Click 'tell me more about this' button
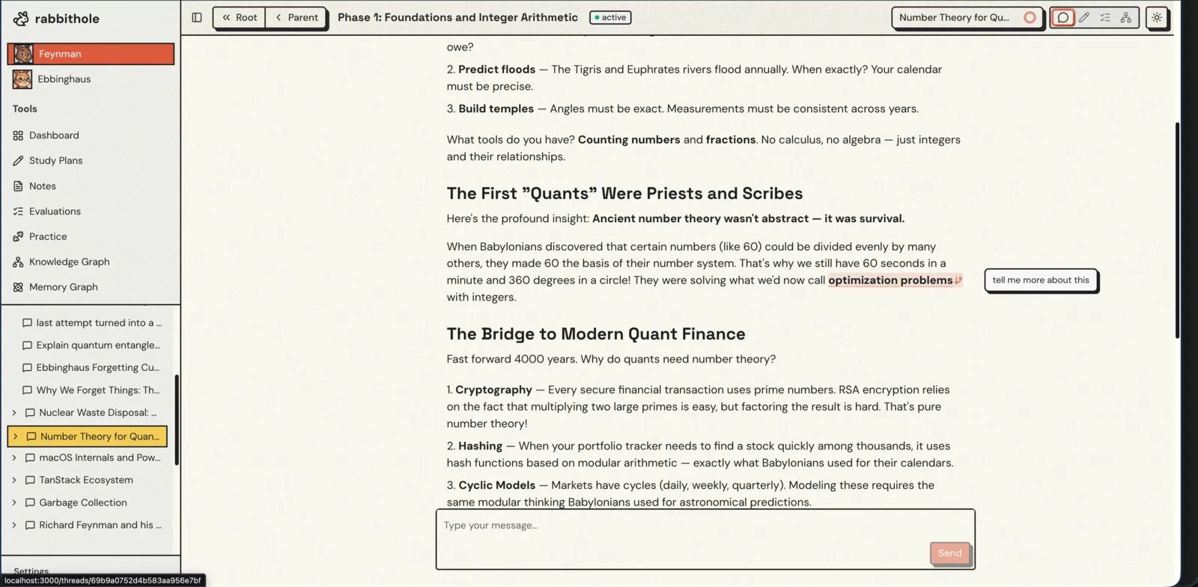Image resolution: width=1198 pixels, height=587 pixels. 1040,280
